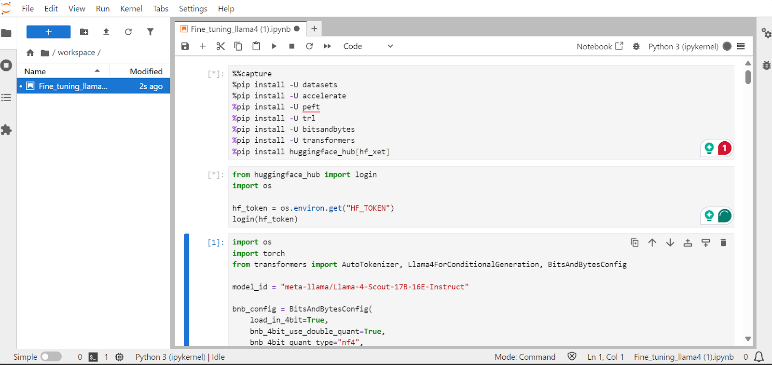Delete the active cell with trash icon
Image resolution: width=772 pixels, height=365 pixels.
click(x=723, y=243)
